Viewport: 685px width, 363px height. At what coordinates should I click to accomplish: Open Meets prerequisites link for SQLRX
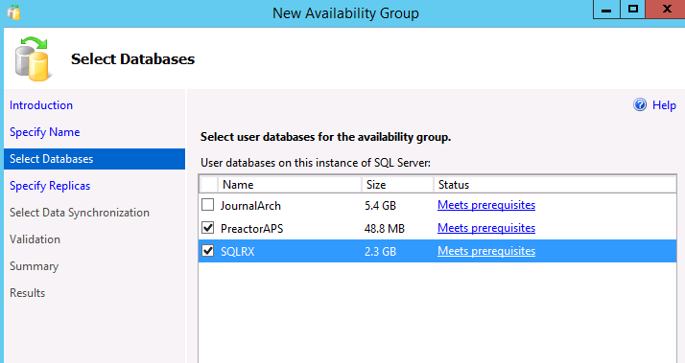pos(486,251)
